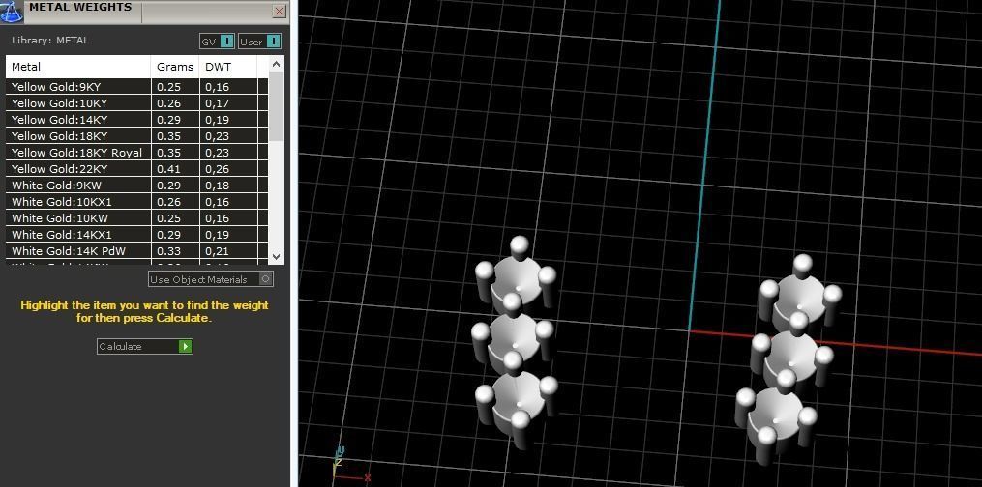Select the White Gold:14K PdW row
Viewport: 982px width, 487px height.
tap(136, 251)
